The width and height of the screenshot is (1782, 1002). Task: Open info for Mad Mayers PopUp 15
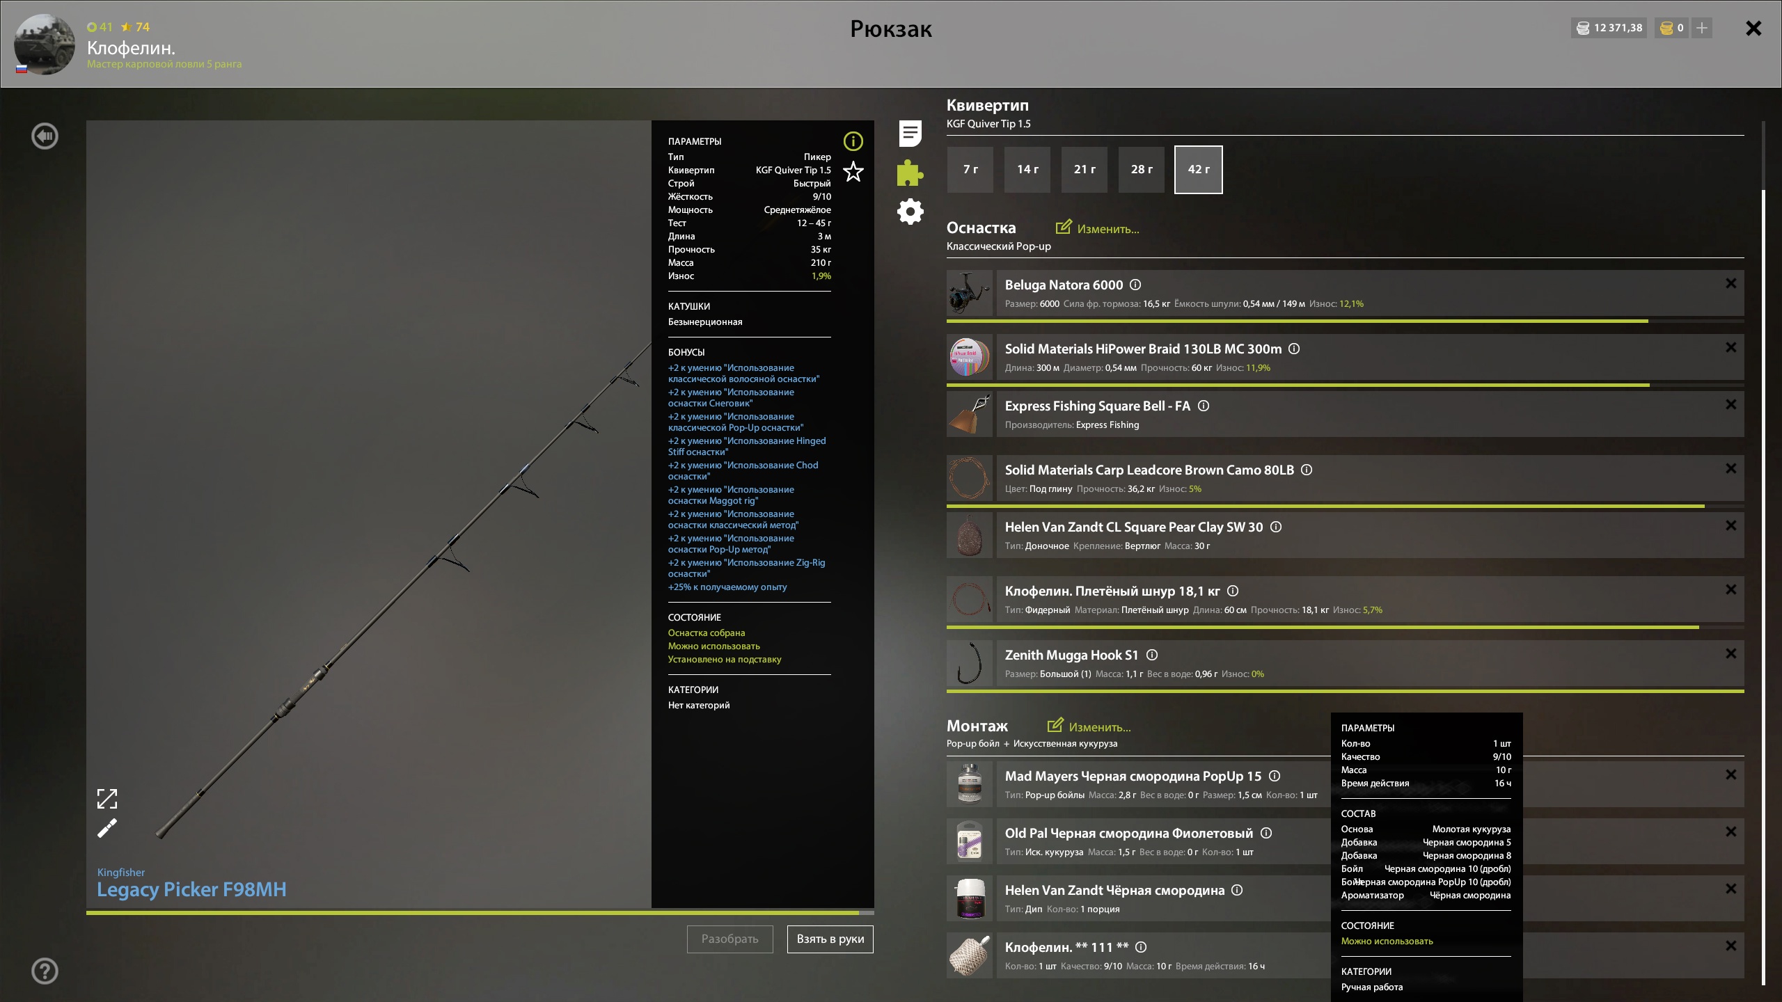(1275, 776)
